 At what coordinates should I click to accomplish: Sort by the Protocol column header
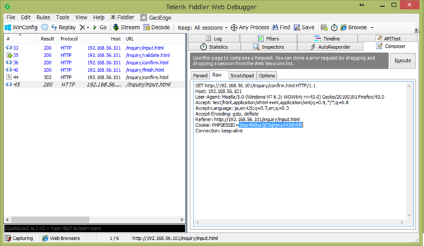click(x=70, y=39)
